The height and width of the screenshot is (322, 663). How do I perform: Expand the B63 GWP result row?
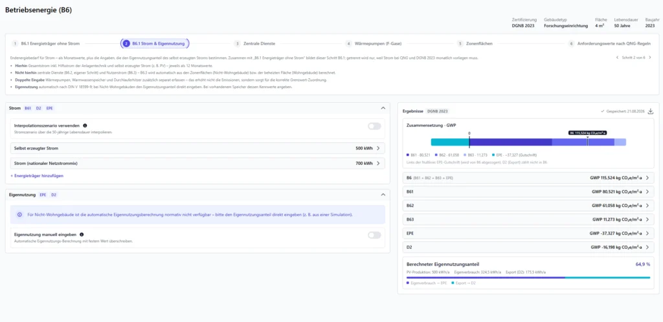(x=528, y=219)
